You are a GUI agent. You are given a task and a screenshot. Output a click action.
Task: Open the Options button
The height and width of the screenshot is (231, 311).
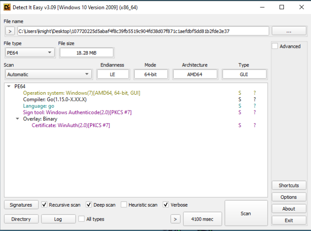click(x=289, y=197)
